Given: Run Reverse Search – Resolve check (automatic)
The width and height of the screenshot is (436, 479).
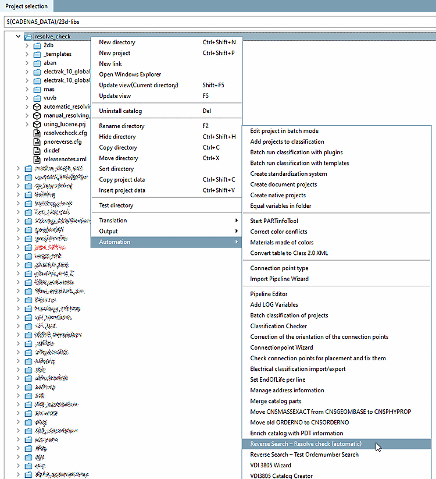Looking at the screenshot, I should tap(337, 444).
